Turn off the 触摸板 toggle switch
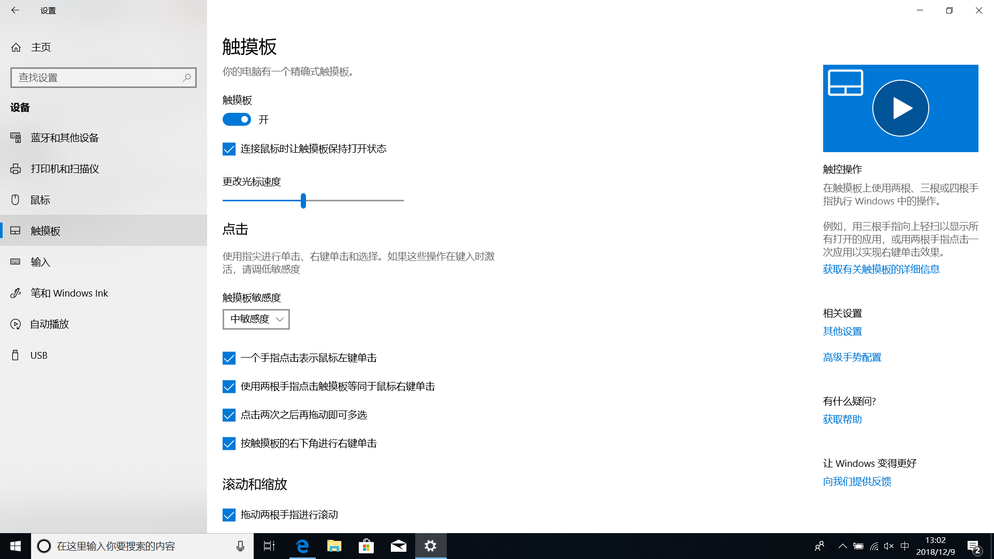Viewport: 994px width, 559px height. tap(237, 119)
